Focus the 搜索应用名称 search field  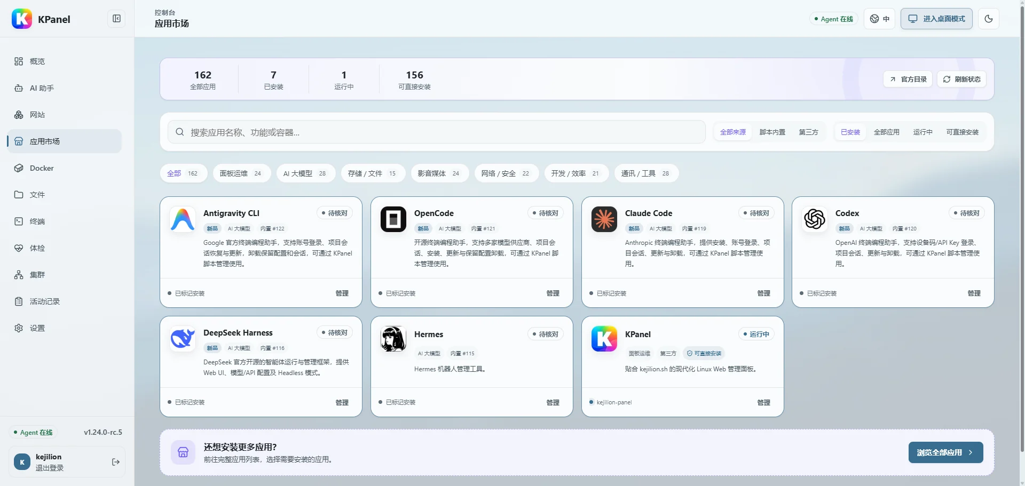tap(437, 132)
